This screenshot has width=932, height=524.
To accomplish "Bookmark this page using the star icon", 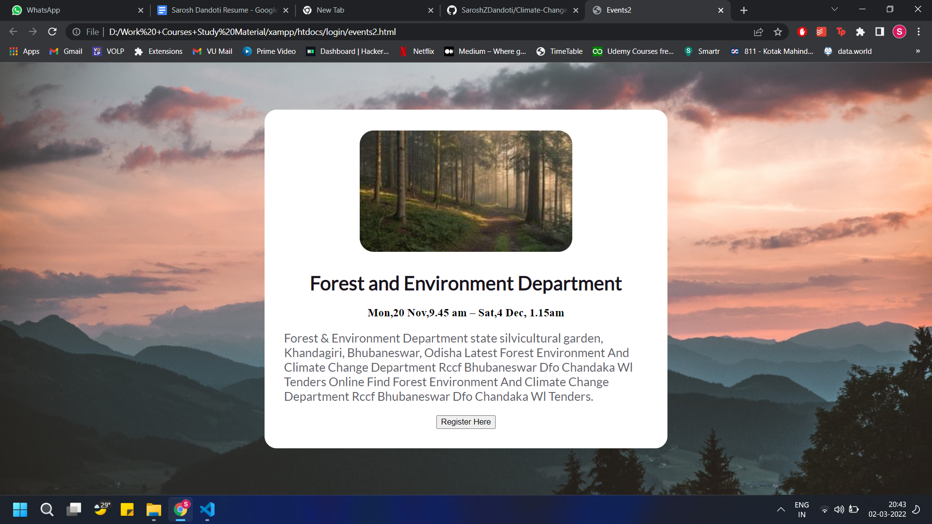I will pyautogui.click(x=778, y=32).
